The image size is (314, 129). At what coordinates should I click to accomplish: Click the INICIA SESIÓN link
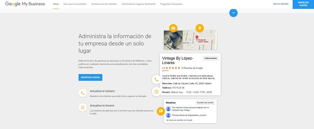click(x=281, y=4)
